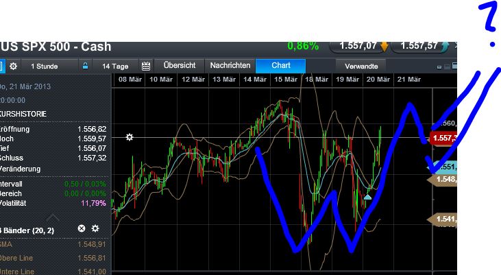The height and width of the screenshot is (275, 501).
Task: Toggle the blue padlock icon
Action: pos(85,66)
